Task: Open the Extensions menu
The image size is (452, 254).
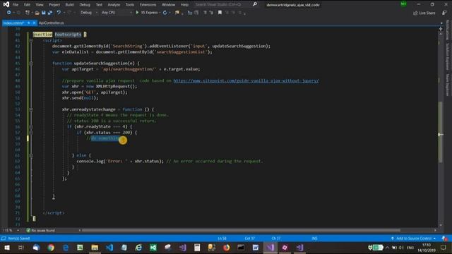Action: pos(148,5)
